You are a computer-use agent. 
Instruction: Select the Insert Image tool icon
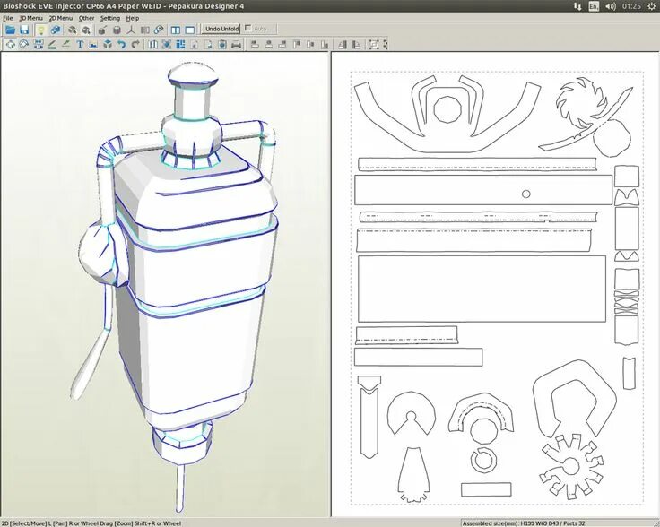tap(93, 44)
